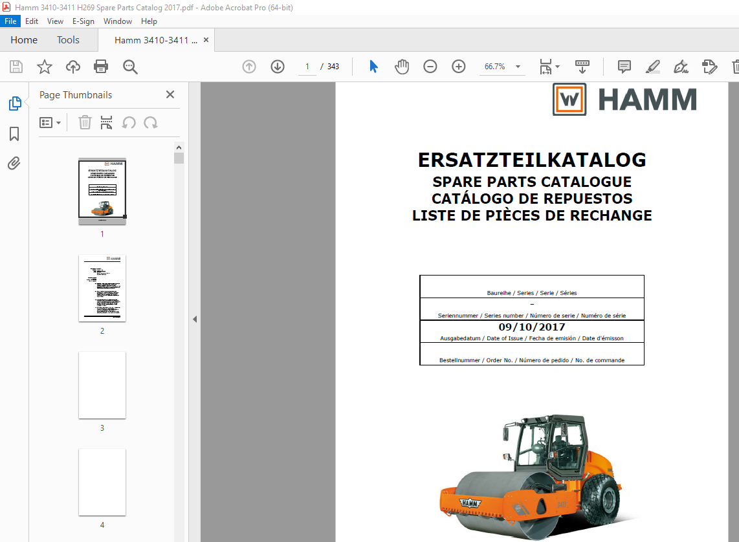
Task: Open the View menu
Action: pos(55,21)
